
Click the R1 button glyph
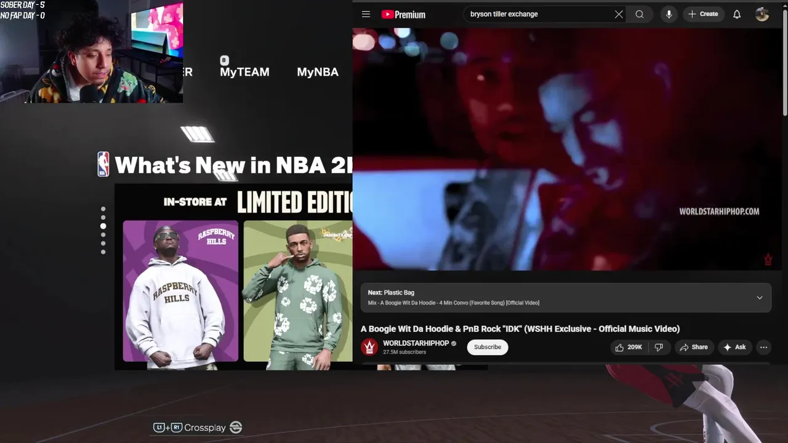pyautogui.click(x=177, y=428)
